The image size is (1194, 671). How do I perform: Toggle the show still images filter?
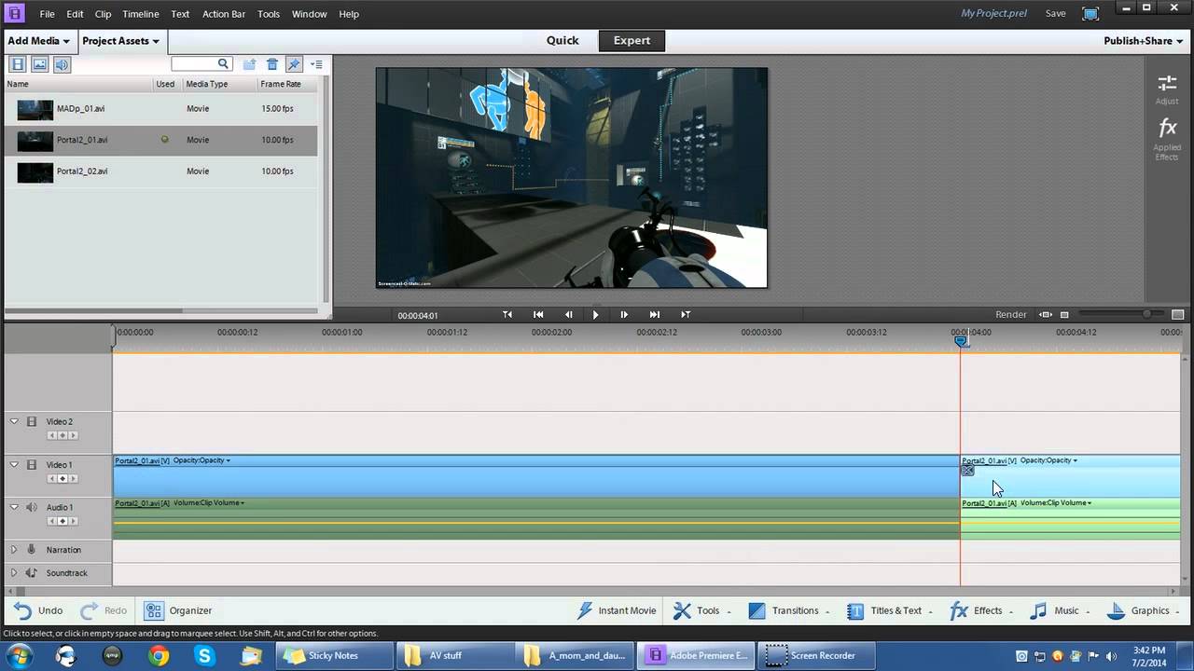coord(39,64)
